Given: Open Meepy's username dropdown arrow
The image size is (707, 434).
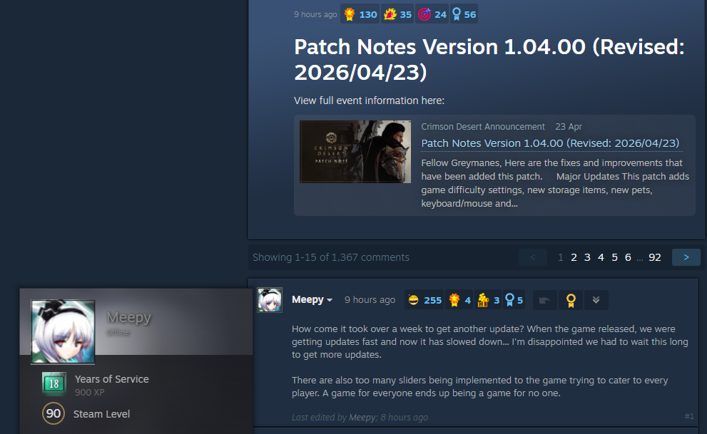Looking at the screenshot, I should [x=330, y=300].
